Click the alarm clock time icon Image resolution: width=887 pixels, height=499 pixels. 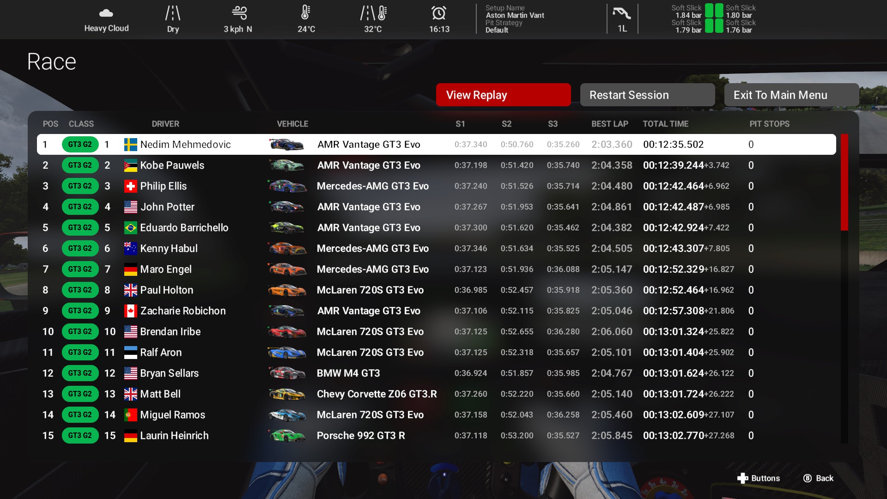(x=439, y=13)
